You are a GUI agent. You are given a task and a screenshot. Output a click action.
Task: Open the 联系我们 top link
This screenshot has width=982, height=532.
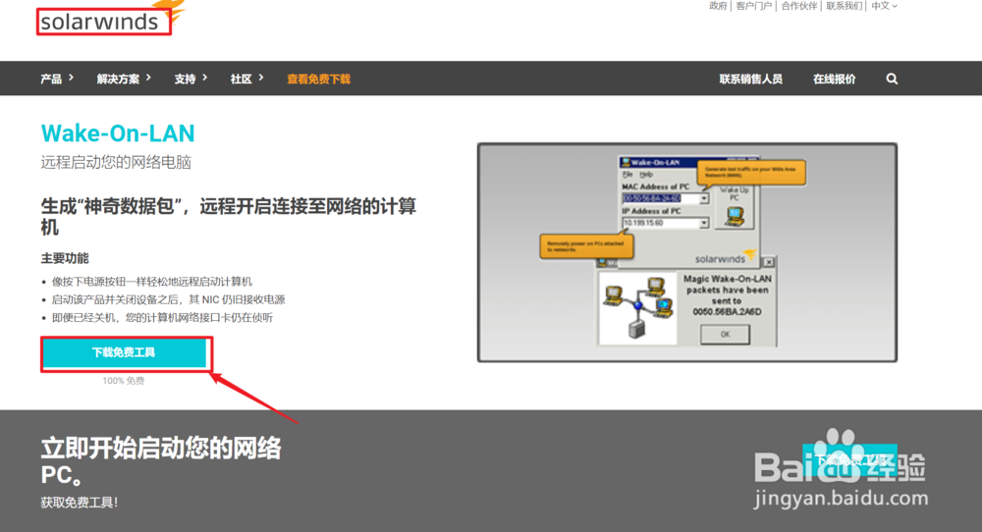click(844, 6)
